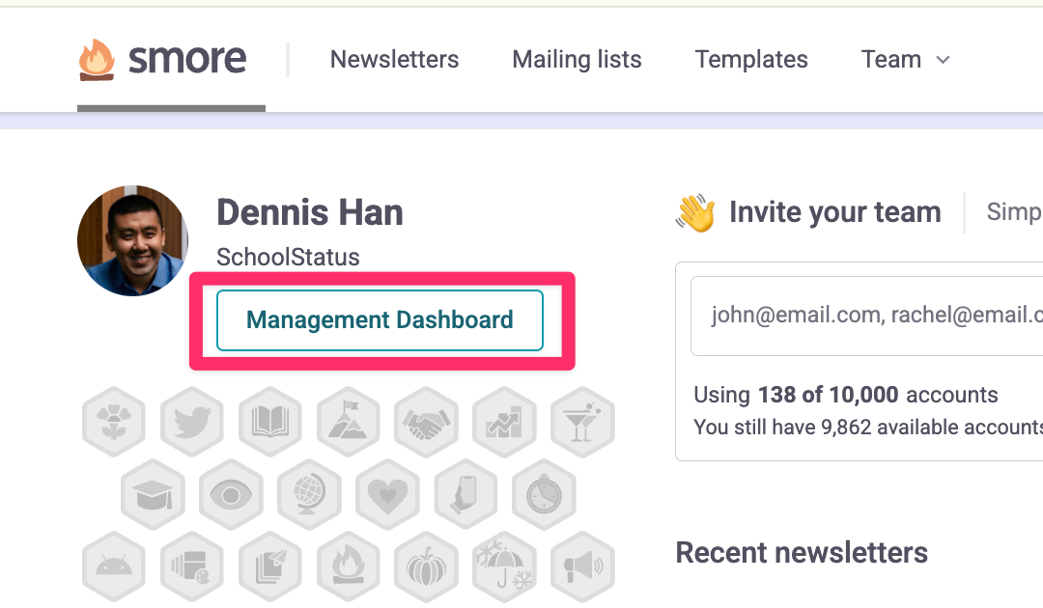Viewport: 1043px width, 608px height.
Task: Click the megaphone badge
Action: coord(582,567)
